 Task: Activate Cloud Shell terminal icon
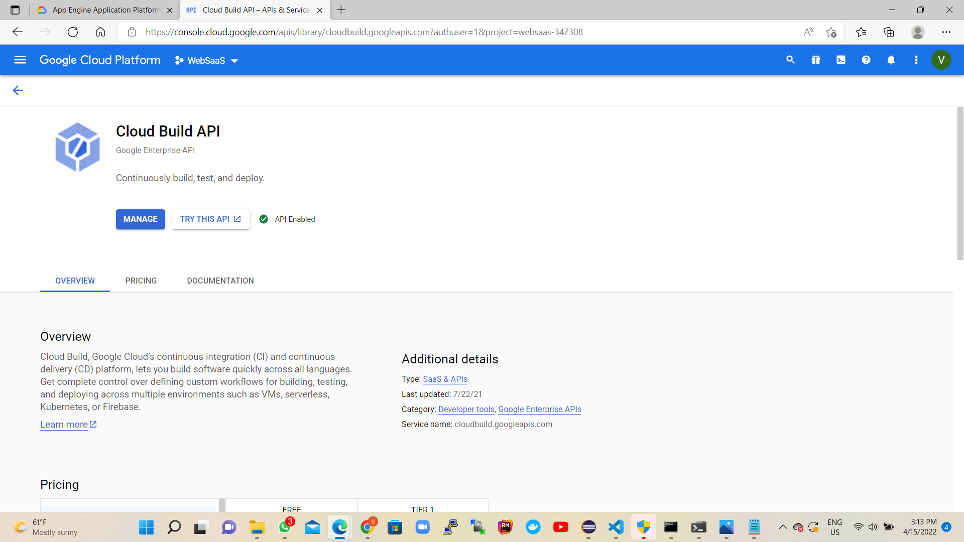840,60
